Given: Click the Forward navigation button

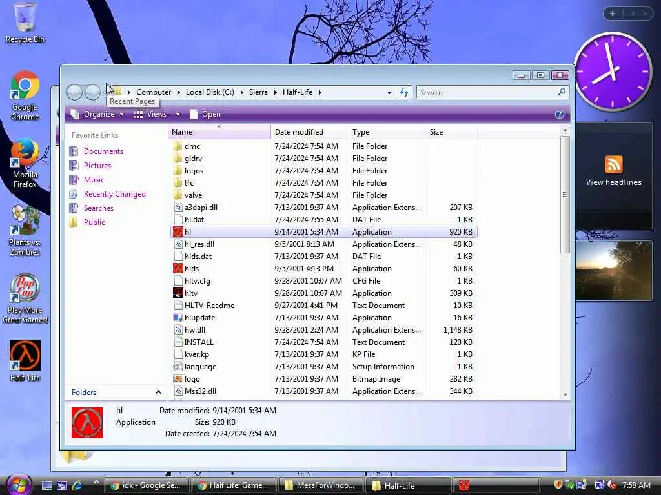Looking at the screenshot, I should 92,92.
